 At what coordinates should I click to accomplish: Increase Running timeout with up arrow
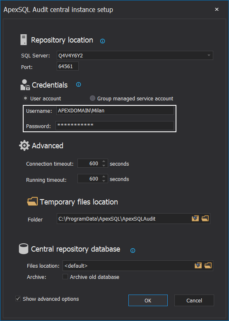(104, 176)
